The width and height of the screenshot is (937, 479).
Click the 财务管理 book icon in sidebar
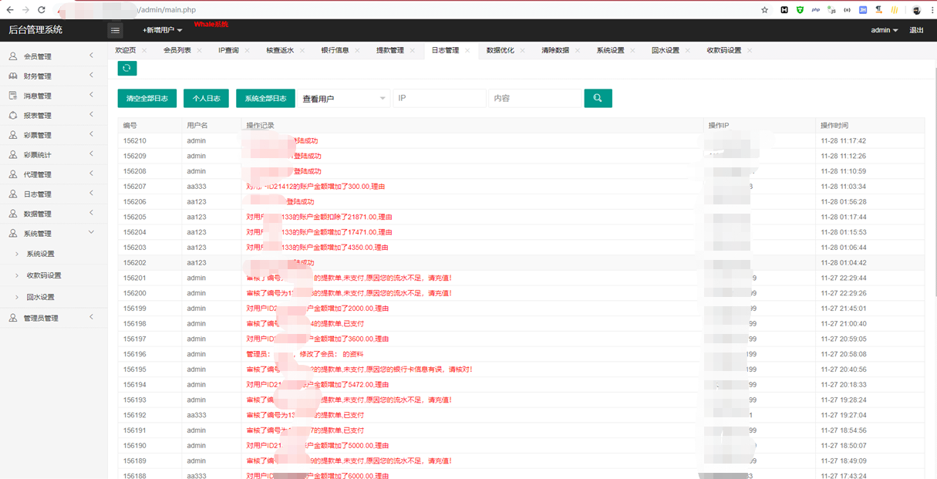click(x=13, y=76)
